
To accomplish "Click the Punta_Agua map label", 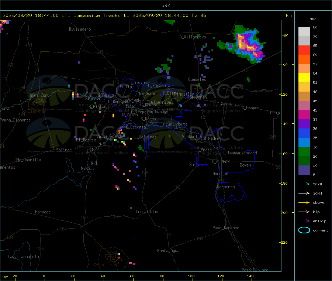I will pyautogui.click(x=168, y=251).
